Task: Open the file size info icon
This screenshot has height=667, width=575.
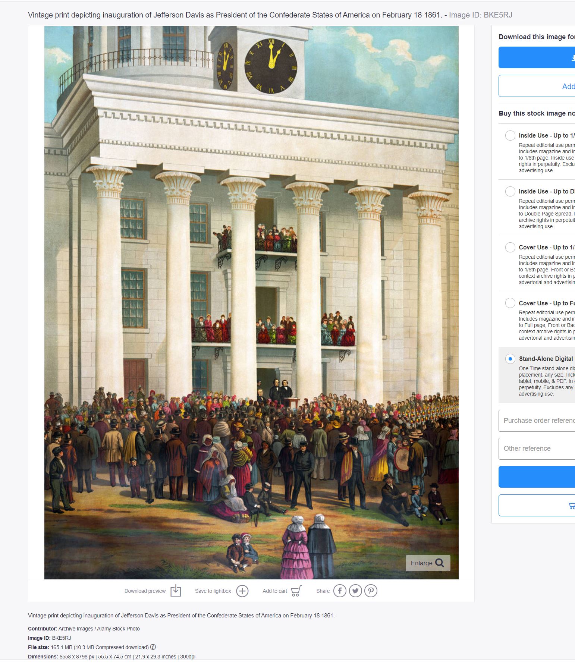Action: (153, 647)
